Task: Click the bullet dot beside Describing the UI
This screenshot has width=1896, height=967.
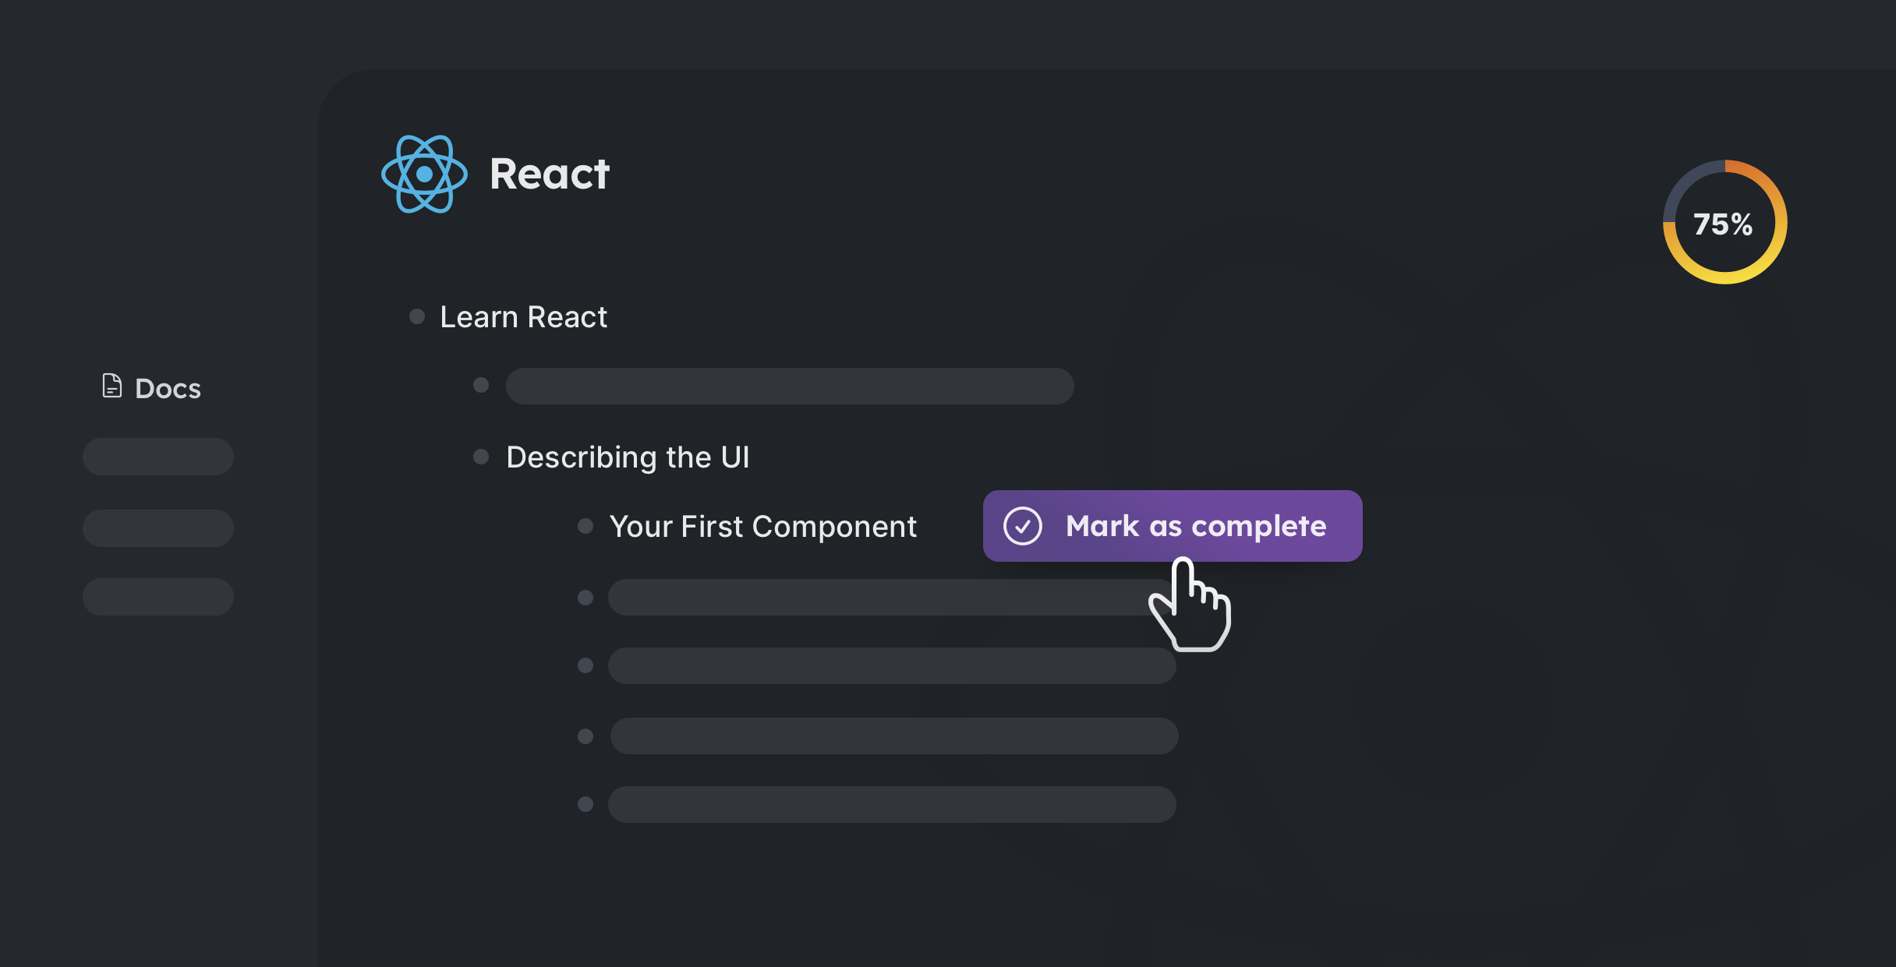Action: click(481, 457)
